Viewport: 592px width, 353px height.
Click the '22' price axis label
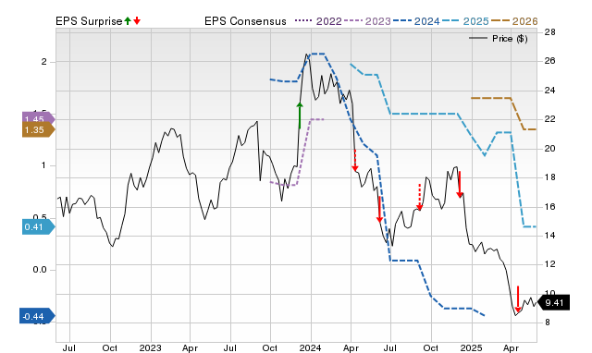tap(549, 119)
